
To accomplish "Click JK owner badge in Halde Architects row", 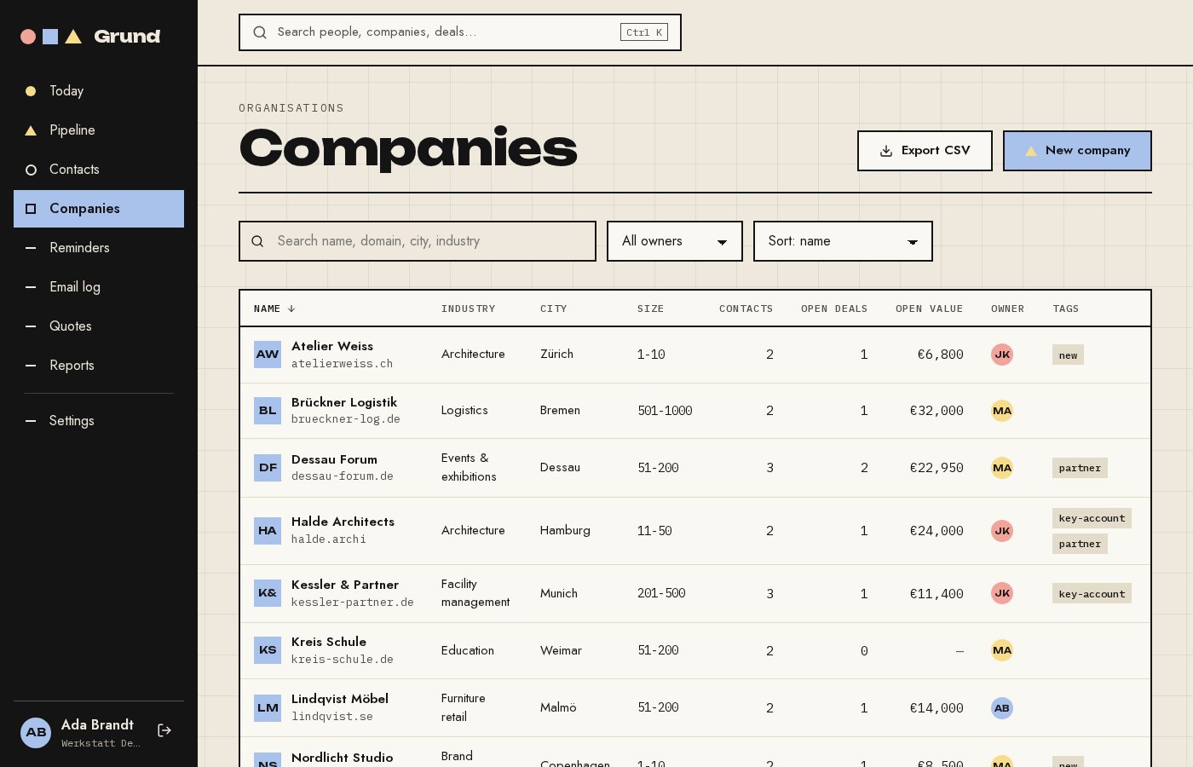I will pyautogui.click(x=1002, y=531).
